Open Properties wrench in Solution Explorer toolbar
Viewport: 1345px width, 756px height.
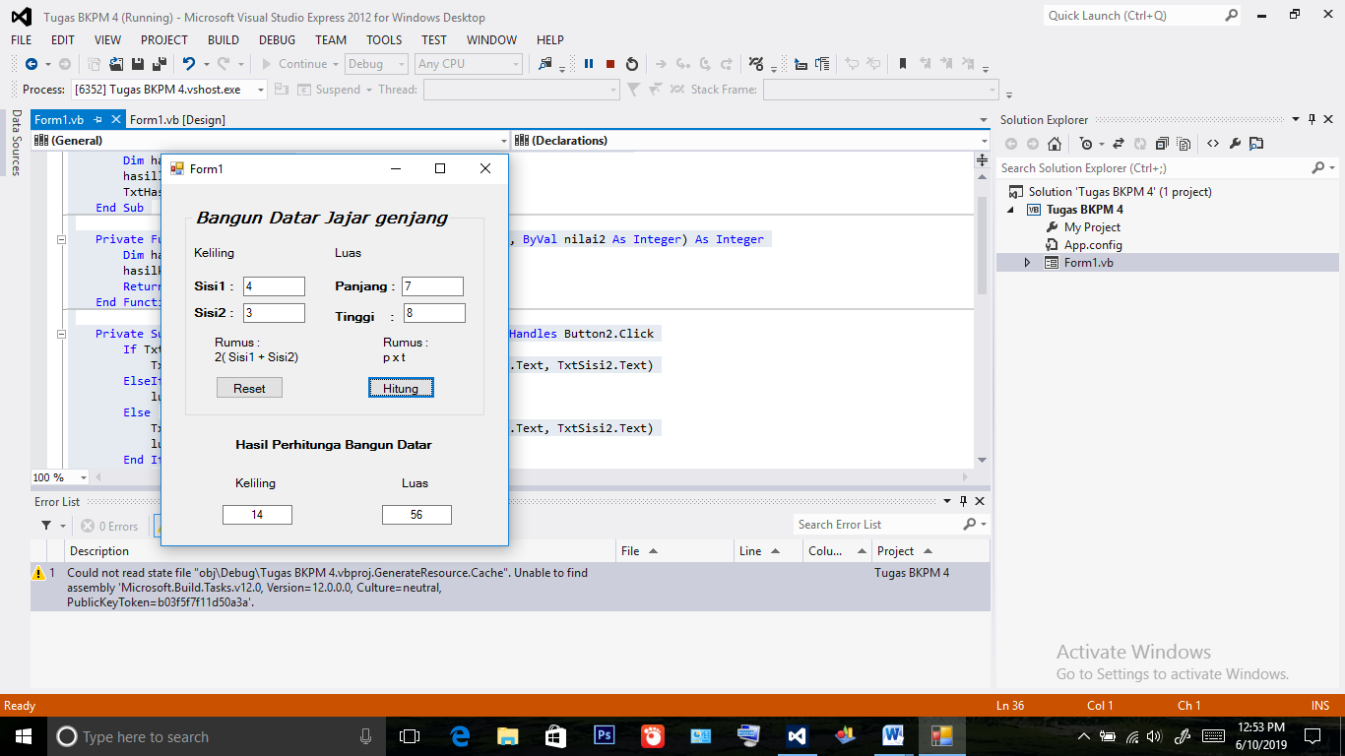1235,144
